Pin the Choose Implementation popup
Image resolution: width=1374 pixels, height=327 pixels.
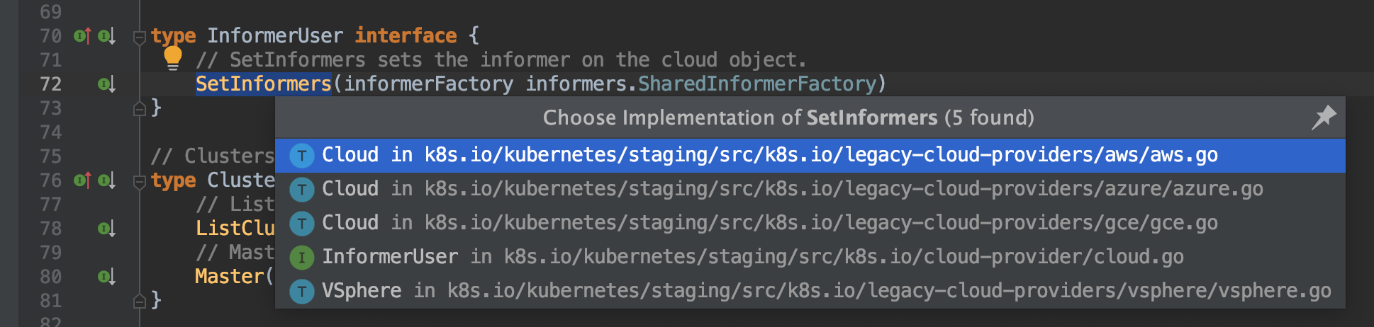(1323, 117)
